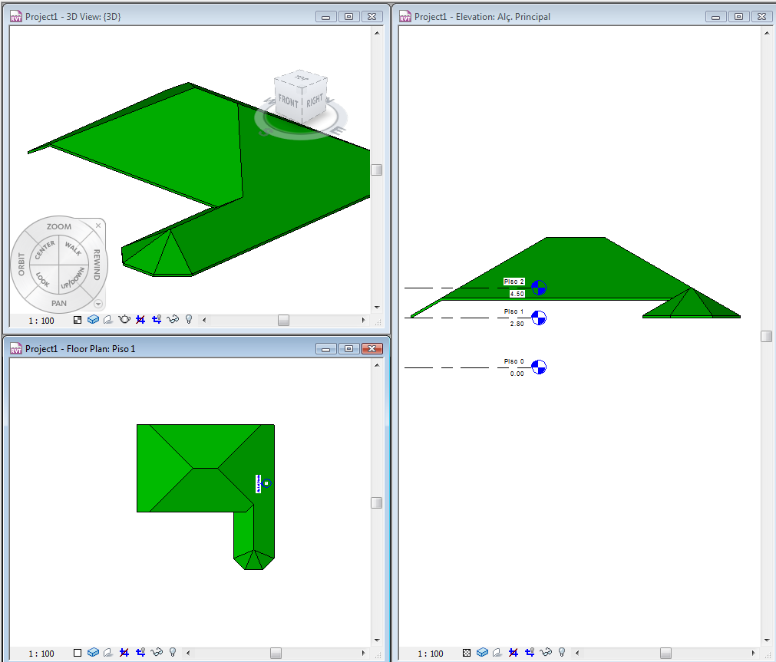Click the 0.00 level elevation value
This screenshot has height=662, width=776.
517,374
